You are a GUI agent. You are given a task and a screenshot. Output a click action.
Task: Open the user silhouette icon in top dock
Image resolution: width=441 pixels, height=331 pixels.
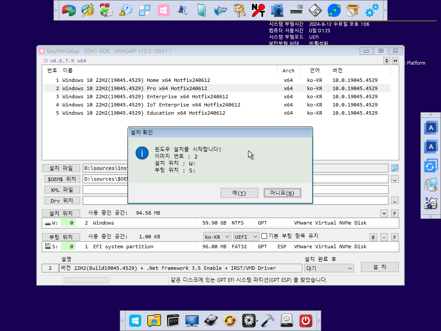click(277, 10)
